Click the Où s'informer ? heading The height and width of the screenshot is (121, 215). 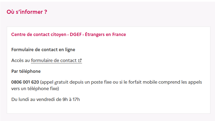click(x=27, y=12)
